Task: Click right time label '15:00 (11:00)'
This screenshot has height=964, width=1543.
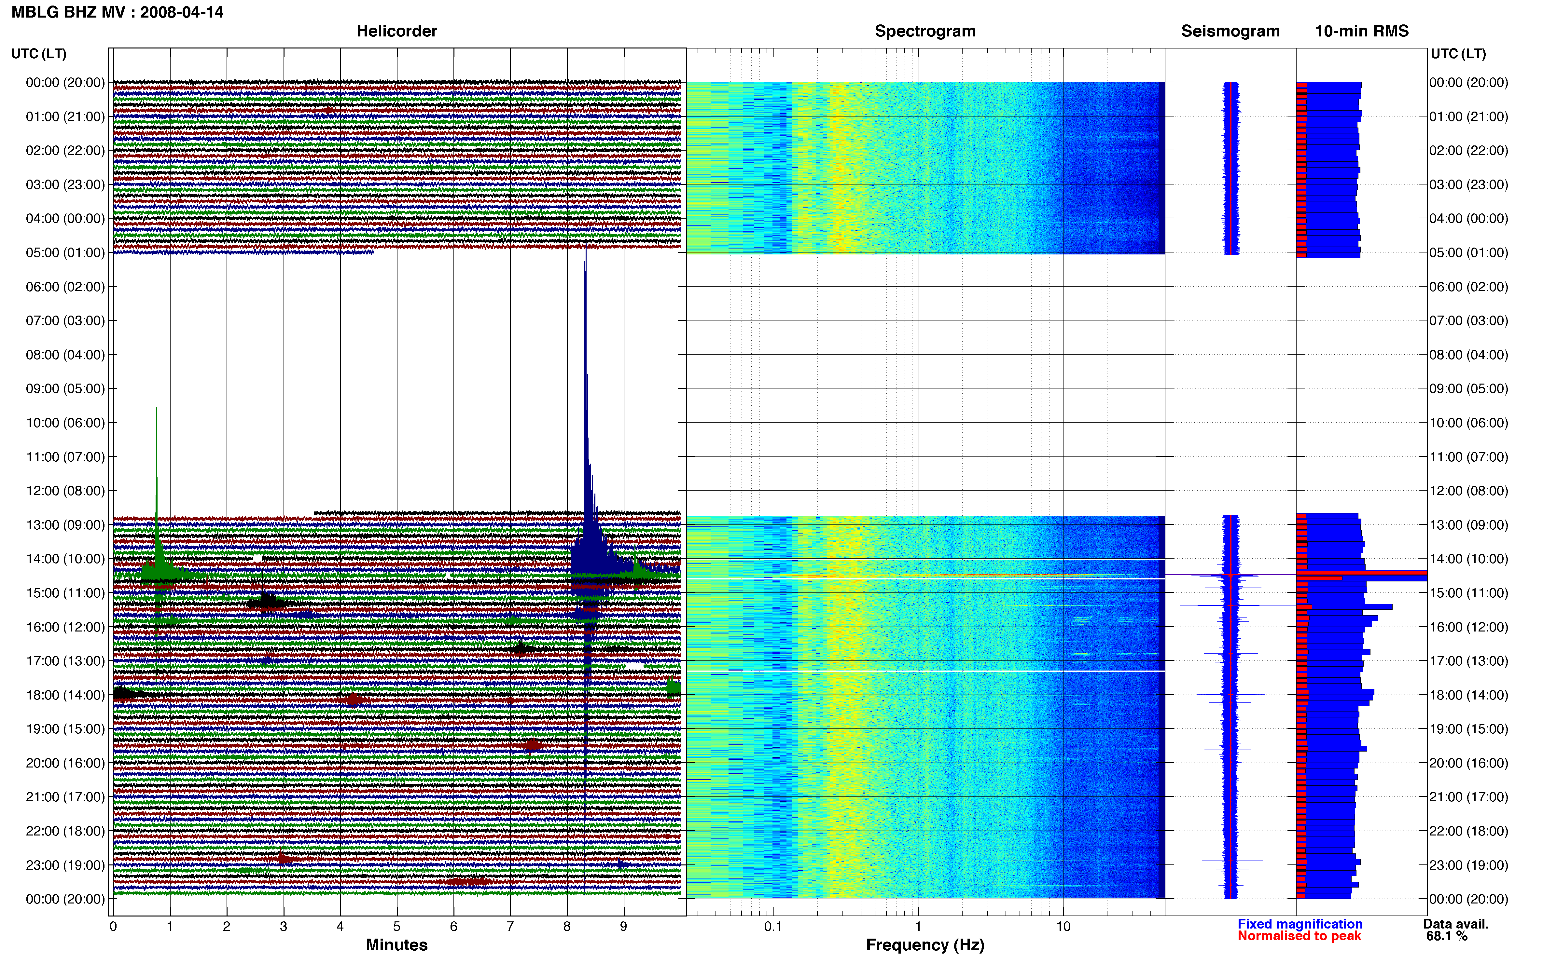Action: point(1468,593)
